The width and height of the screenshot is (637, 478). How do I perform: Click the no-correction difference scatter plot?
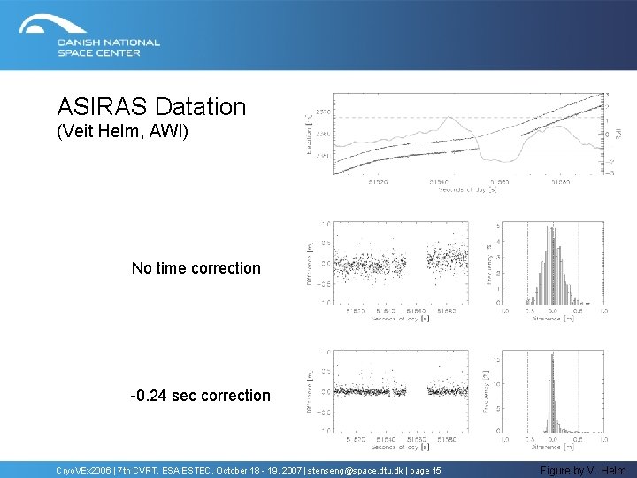pyautogui.click(x=388, y=271)
